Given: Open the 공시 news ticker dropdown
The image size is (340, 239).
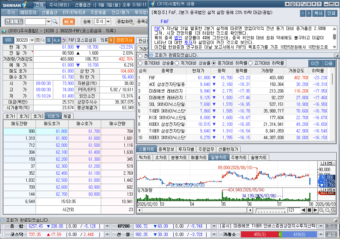Looking at the screenshot, I should point(321,226).
